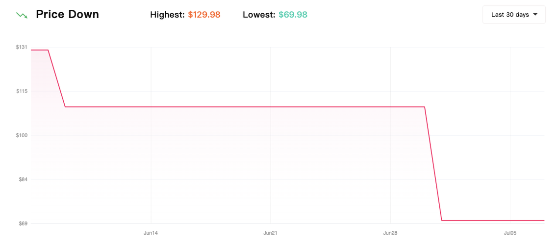Viewport: 558px width, 245px height.
Task: Click the green downward trend icon
Action: (22, 15)
